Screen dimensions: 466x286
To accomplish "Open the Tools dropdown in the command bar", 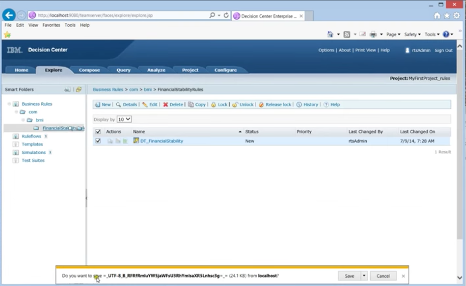I will point(432,35).
